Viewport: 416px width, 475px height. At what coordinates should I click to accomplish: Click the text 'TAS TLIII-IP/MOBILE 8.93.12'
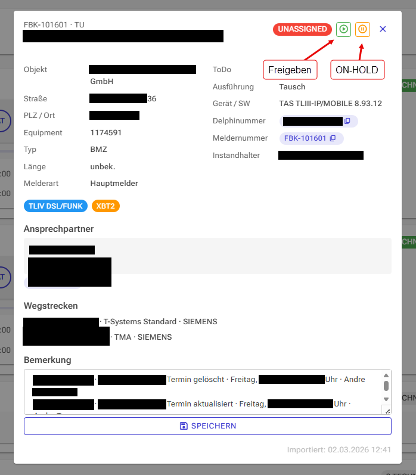pos(330,104)
